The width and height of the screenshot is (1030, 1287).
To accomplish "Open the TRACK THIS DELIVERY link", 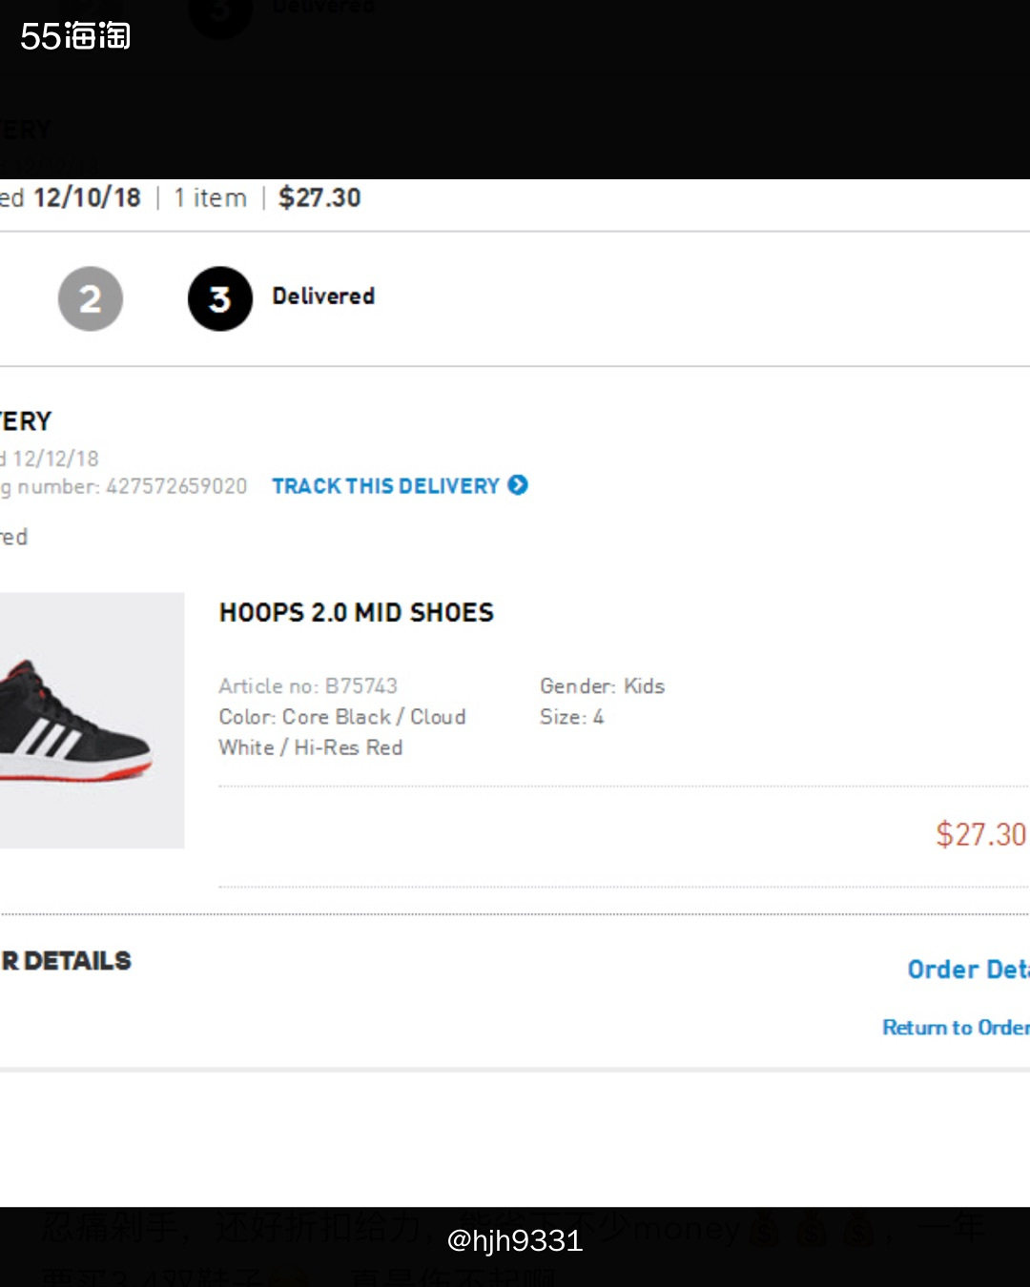I will pos(385,486).
